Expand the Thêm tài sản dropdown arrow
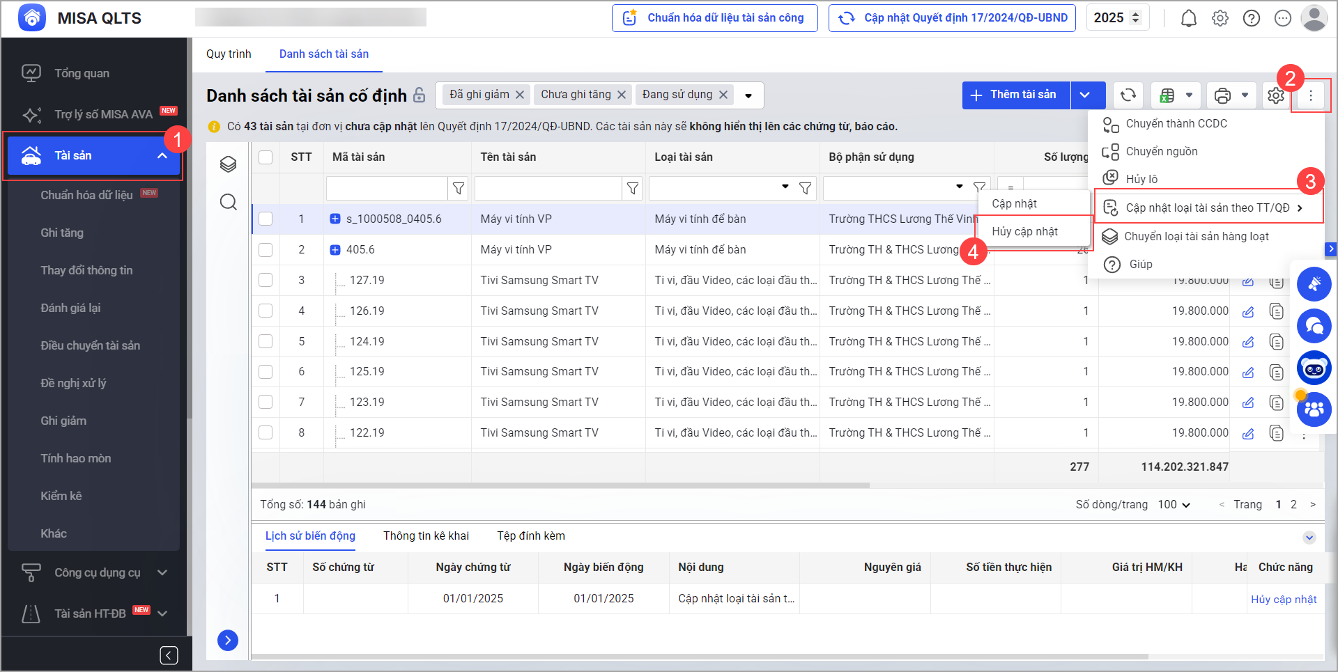 click(x=1085, y=95)
